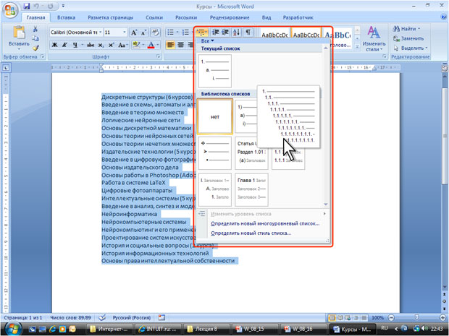Image resolution: width=449 pixels, height=336 pixels.
Task: Clear formatting with eraser icon
Action: (156, 33)
